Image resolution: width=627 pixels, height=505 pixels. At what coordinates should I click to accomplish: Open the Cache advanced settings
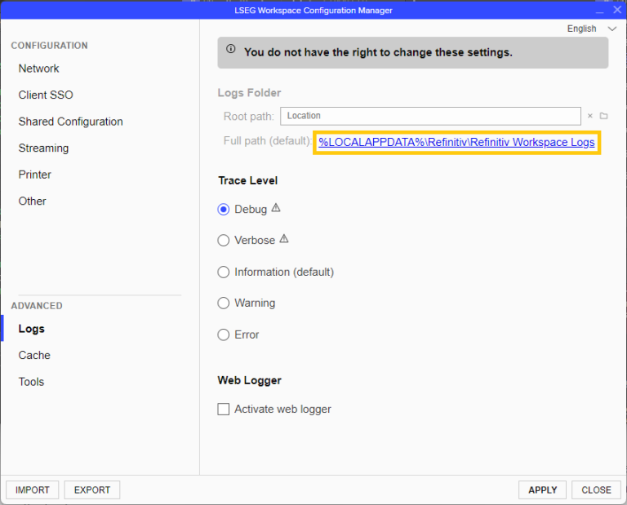click(34, 356)
